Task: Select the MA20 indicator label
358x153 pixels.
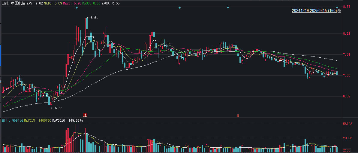Action: coord(72,4)
